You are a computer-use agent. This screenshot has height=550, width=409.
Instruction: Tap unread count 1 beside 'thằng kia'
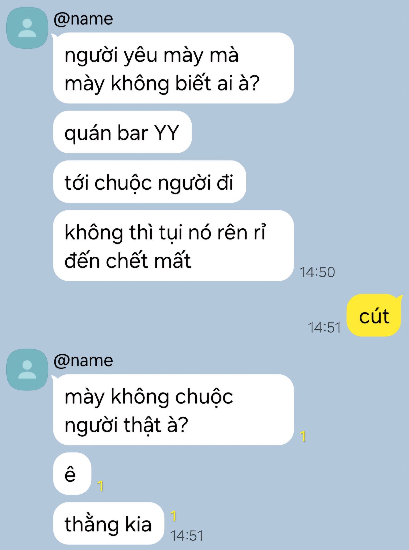pos(173,516)
